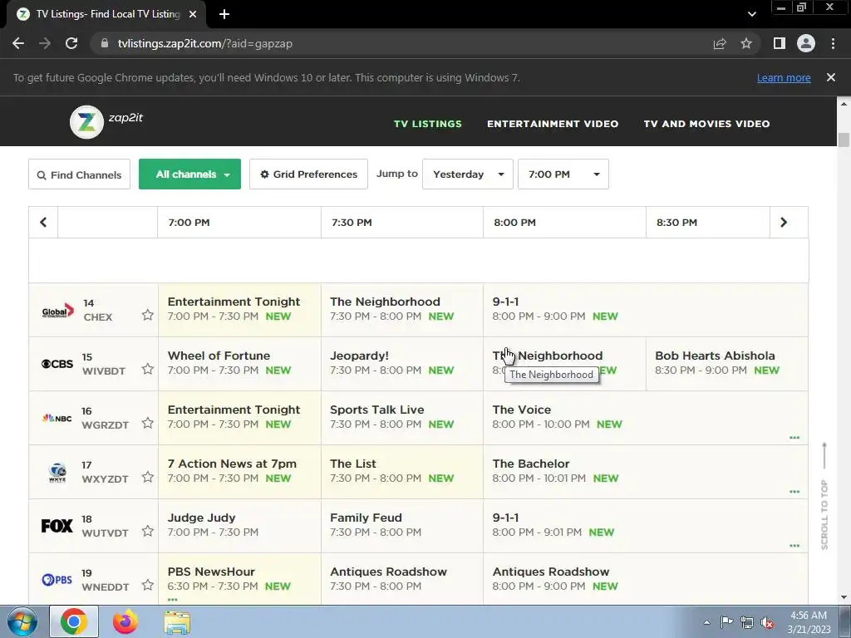Follow the Learn more link
The height and width of the screenshot is (638, 851).
[x=784, y=77]
